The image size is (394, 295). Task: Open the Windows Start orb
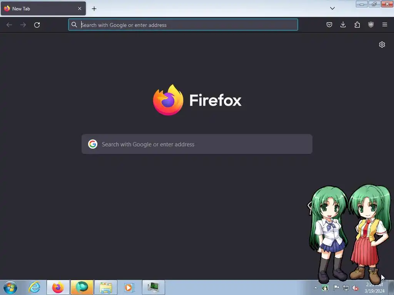pyautogui.click(x=10, y=287)
